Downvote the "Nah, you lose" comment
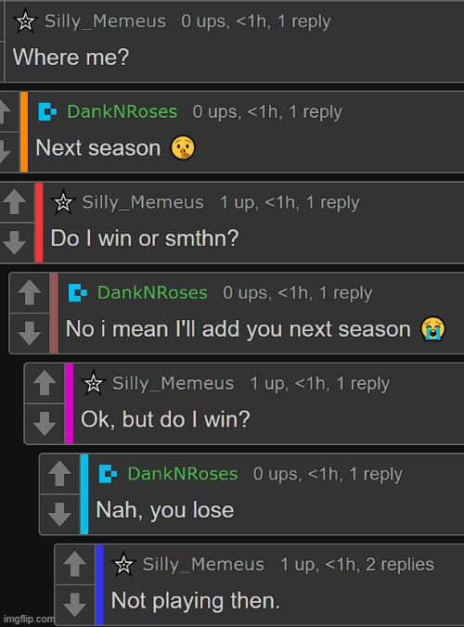Image resolution: width=464 pixels, height=627 pixels. coord(59,514)
